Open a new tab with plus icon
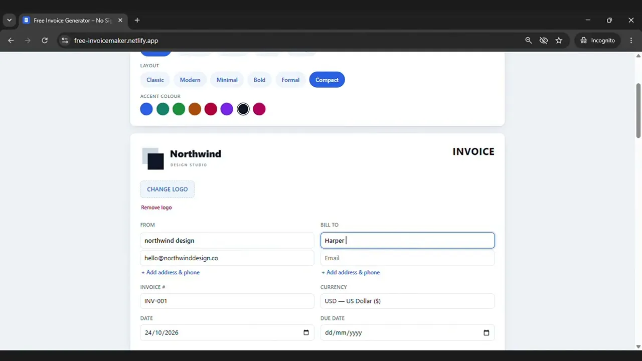The image size is (642, 361). point(137,20)
